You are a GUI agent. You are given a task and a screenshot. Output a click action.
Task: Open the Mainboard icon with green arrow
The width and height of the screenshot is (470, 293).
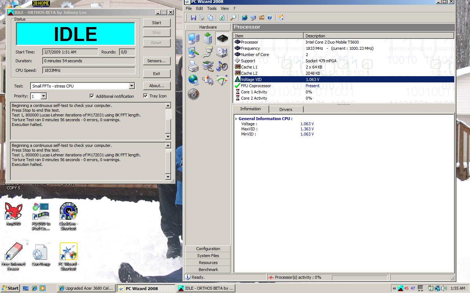pos(208,38)
